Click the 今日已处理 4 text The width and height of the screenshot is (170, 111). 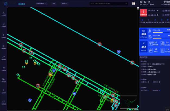tap(153, 11)
